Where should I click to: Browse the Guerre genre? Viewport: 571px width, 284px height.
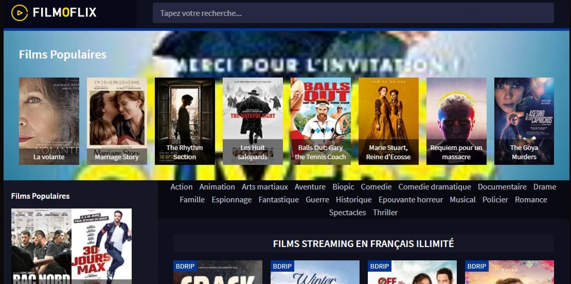click(x=317, y=199)
